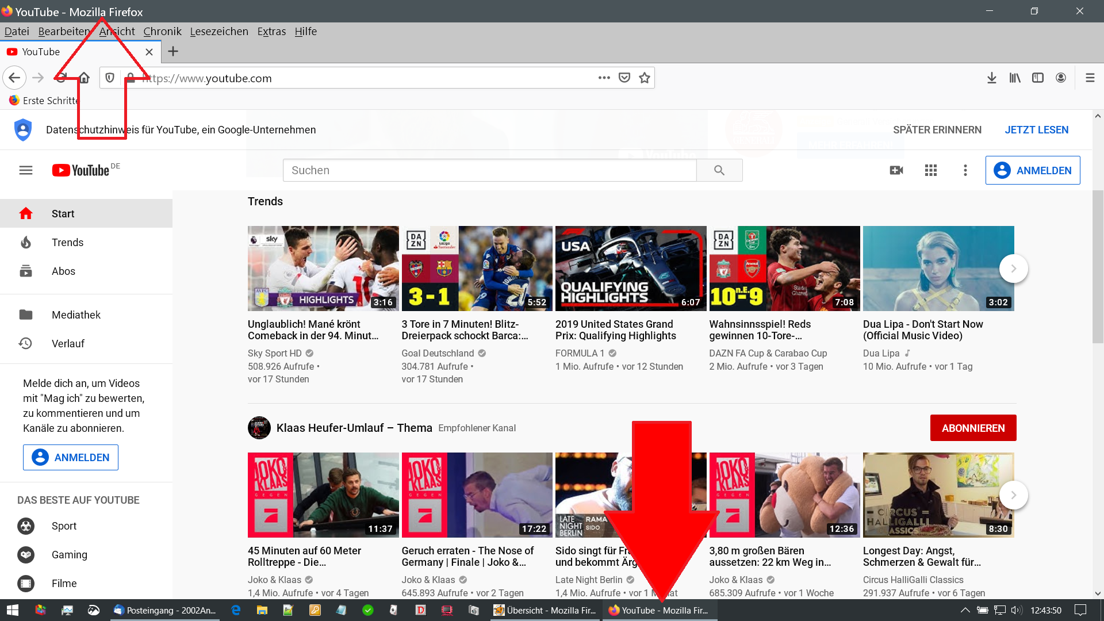Click SPÄTER ERINNERN in privacy notice
This screenshot has height=621, width=1104.
(937, 130)
